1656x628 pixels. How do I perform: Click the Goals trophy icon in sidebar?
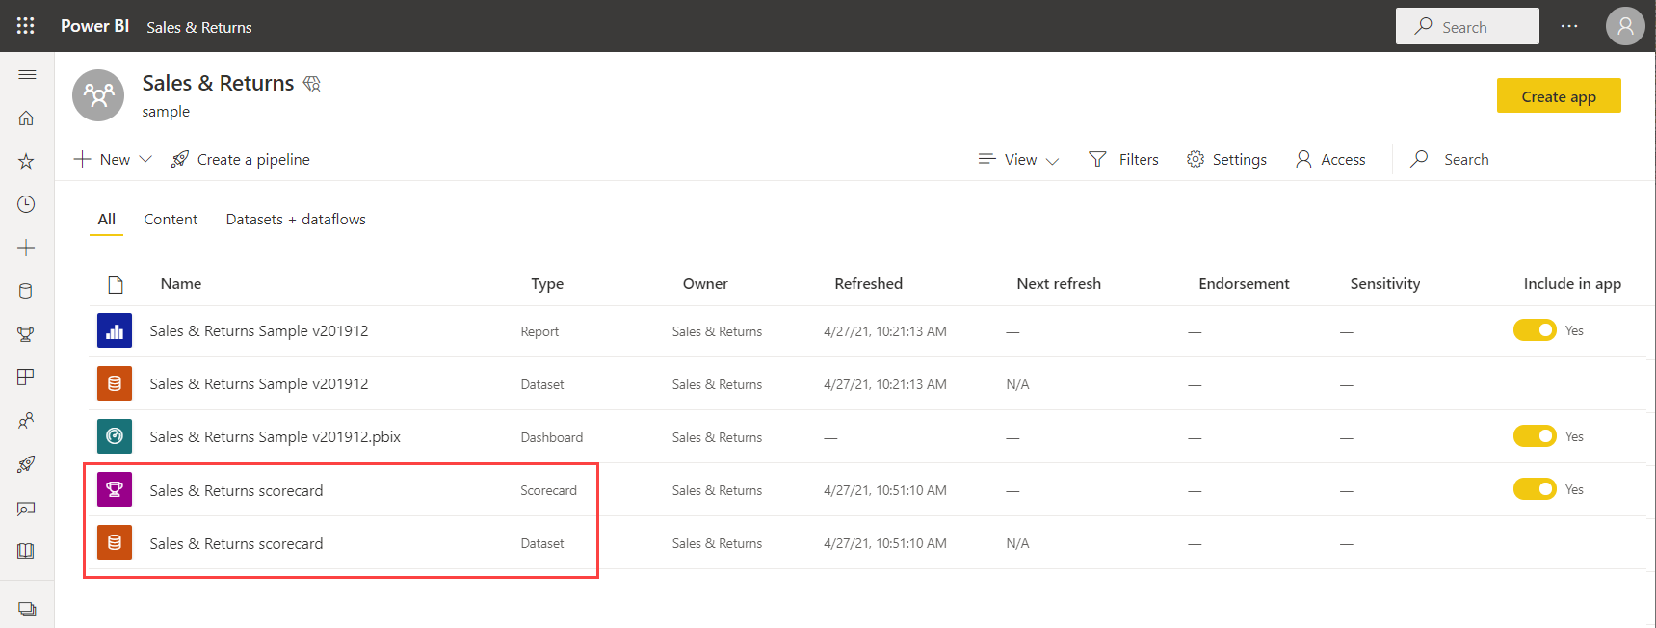coord(26,334)
